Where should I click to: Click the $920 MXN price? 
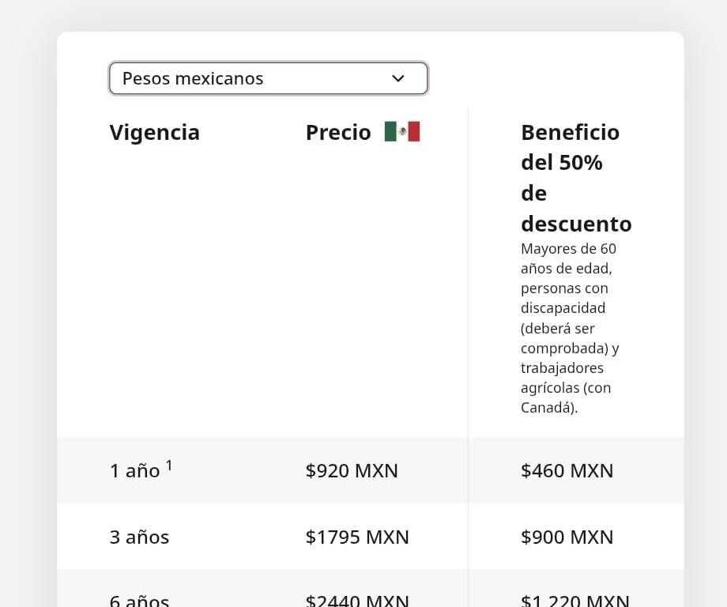click(x=352, y=471)
